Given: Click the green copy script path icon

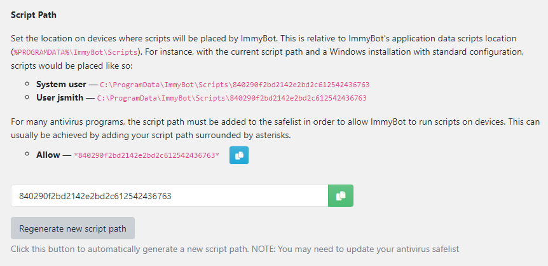Looking at the screenshot, I should tap(340, 196).
